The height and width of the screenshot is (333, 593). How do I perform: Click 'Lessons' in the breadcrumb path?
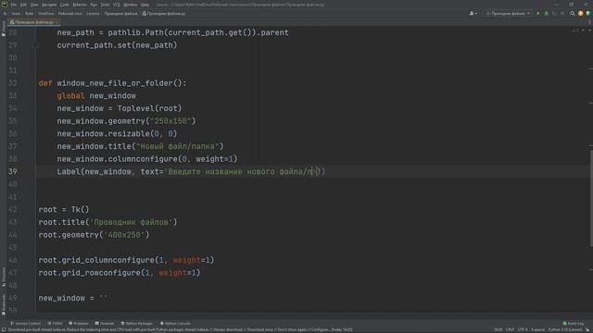pyautogui.click(x=93, y=14)
